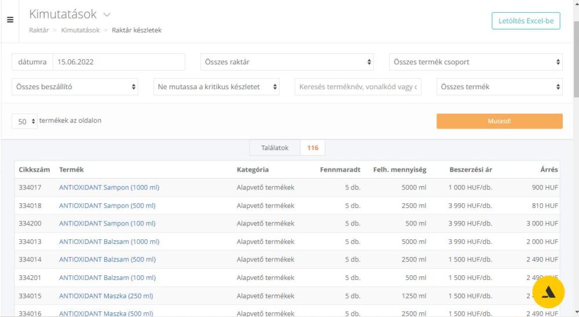Open the ANTIOXIDANT Sampon (500 ml) product link
This screenshot has height=317, width=579.
tap(107, 205)
